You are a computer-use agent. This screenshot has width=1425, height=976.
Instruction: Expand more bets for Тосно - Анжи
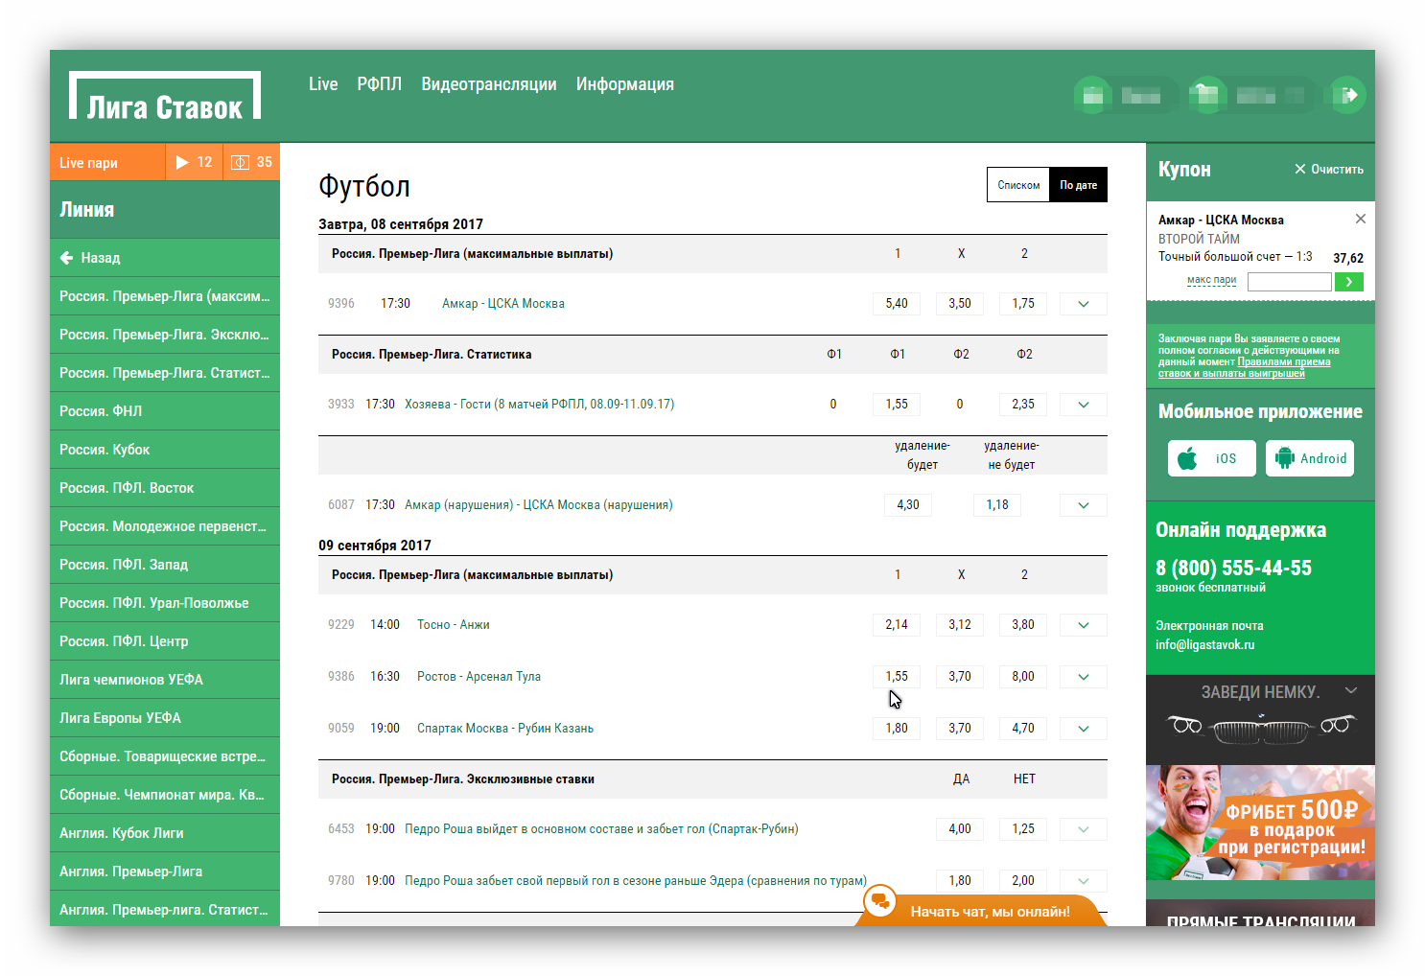[1084, 625]
